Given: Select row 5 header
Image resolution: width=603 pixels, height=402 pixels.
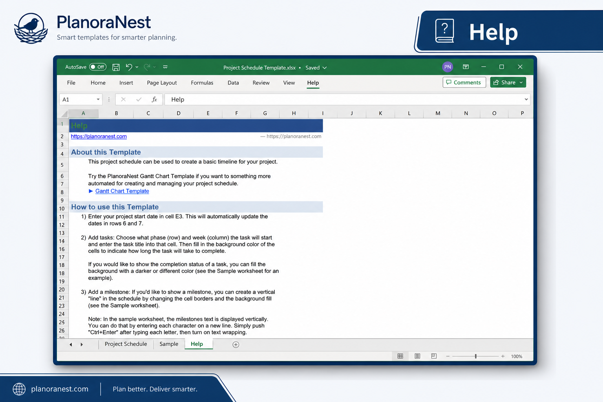Looking at the screenshot, I should [x=62, y=165].
